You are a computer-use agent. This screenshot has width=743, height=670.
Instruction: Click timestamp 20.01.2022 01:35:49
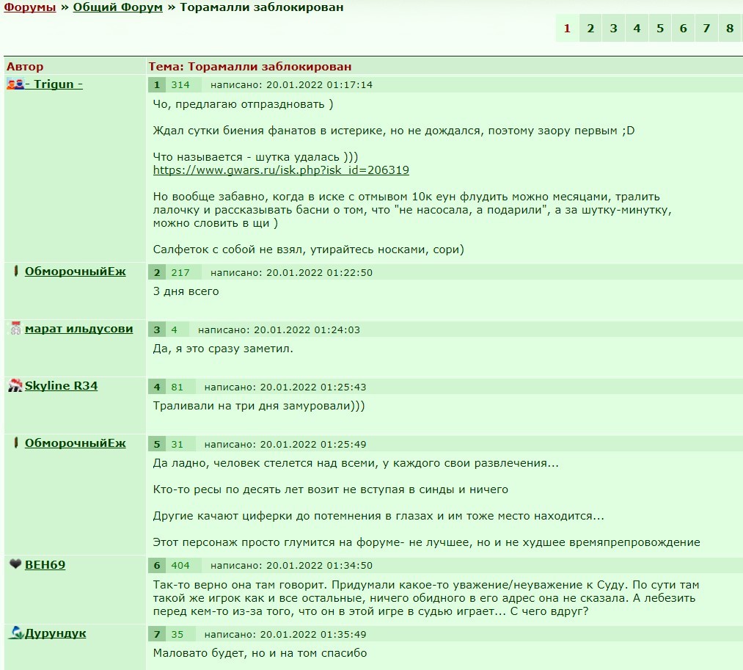click(313, 635)
